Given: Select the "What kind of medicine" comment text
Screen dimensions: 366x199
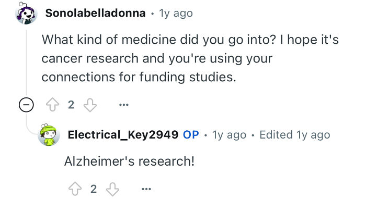Looking at the screenshot, I should click(190, 58).
